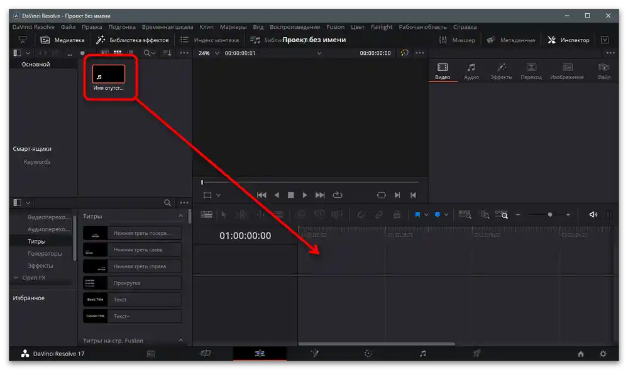Open the Маркеры menu
This screenshot has width=628, height=370.
click(233, 27)
